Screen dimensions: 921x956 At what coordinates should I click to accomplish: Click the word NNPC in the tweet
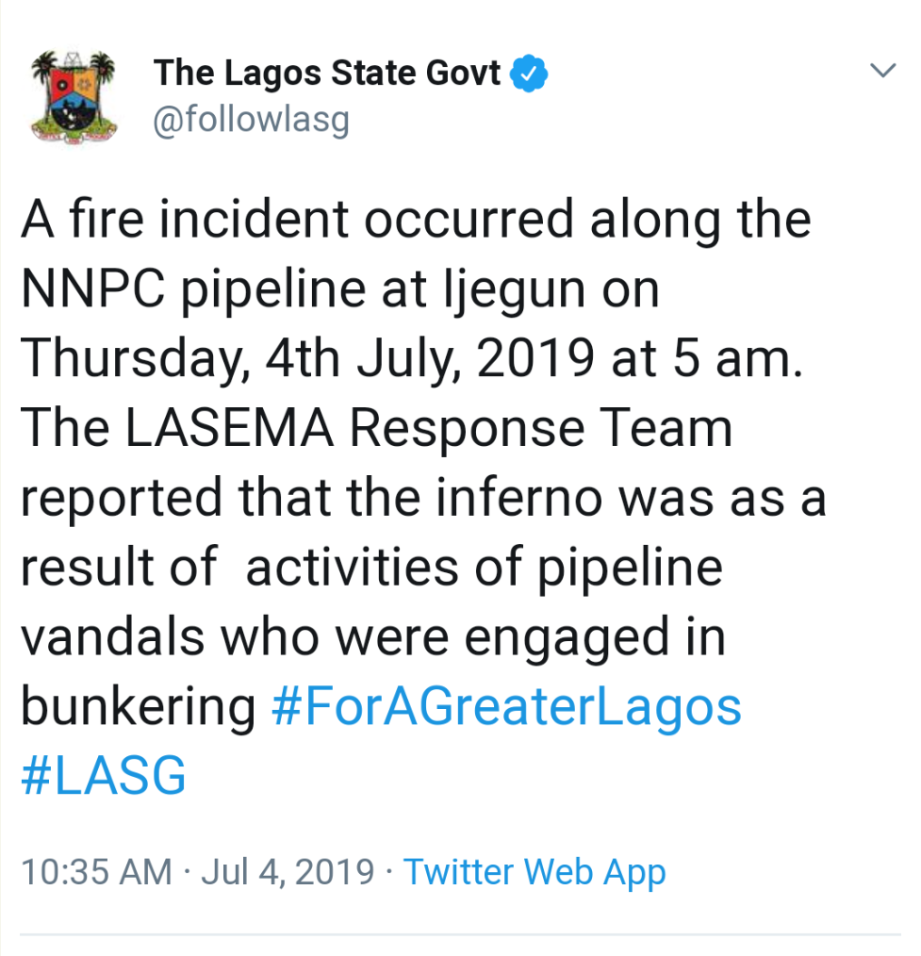pos(90,290)
